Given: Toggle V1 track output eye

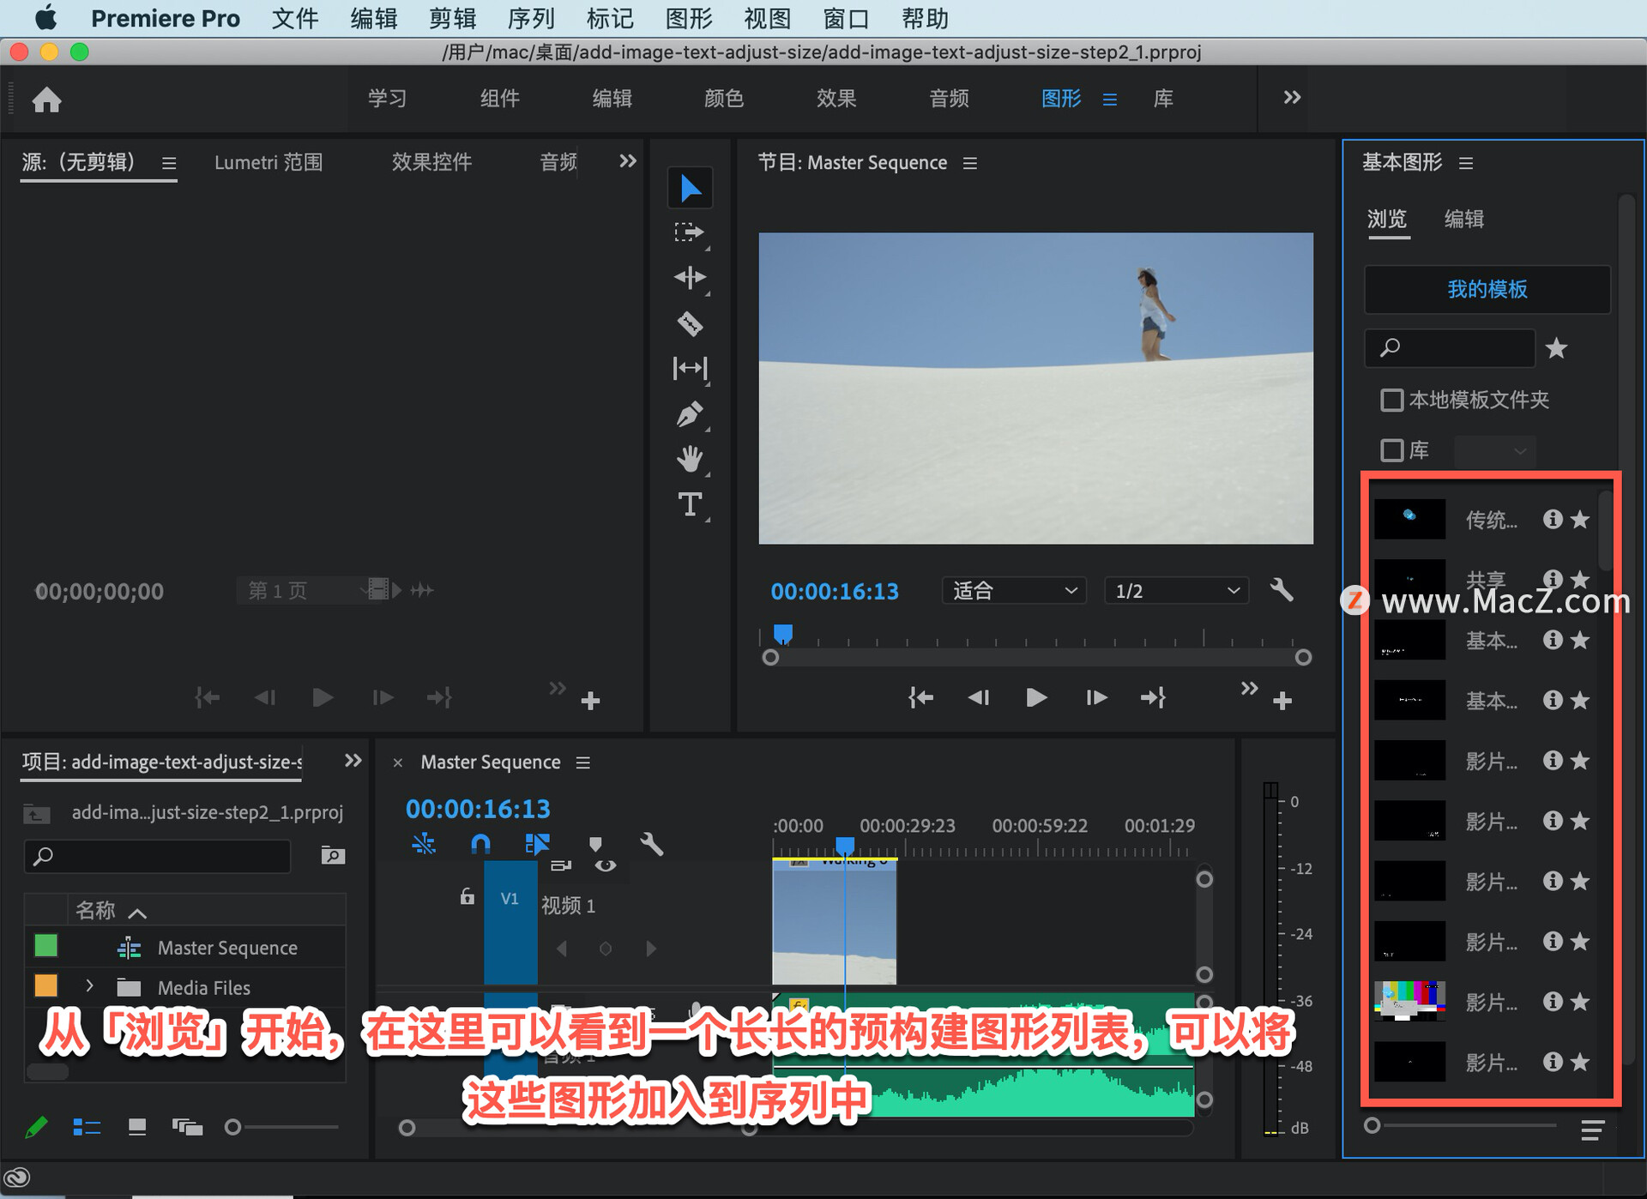Looking at the screenshot, I should (x=606, y=866).
